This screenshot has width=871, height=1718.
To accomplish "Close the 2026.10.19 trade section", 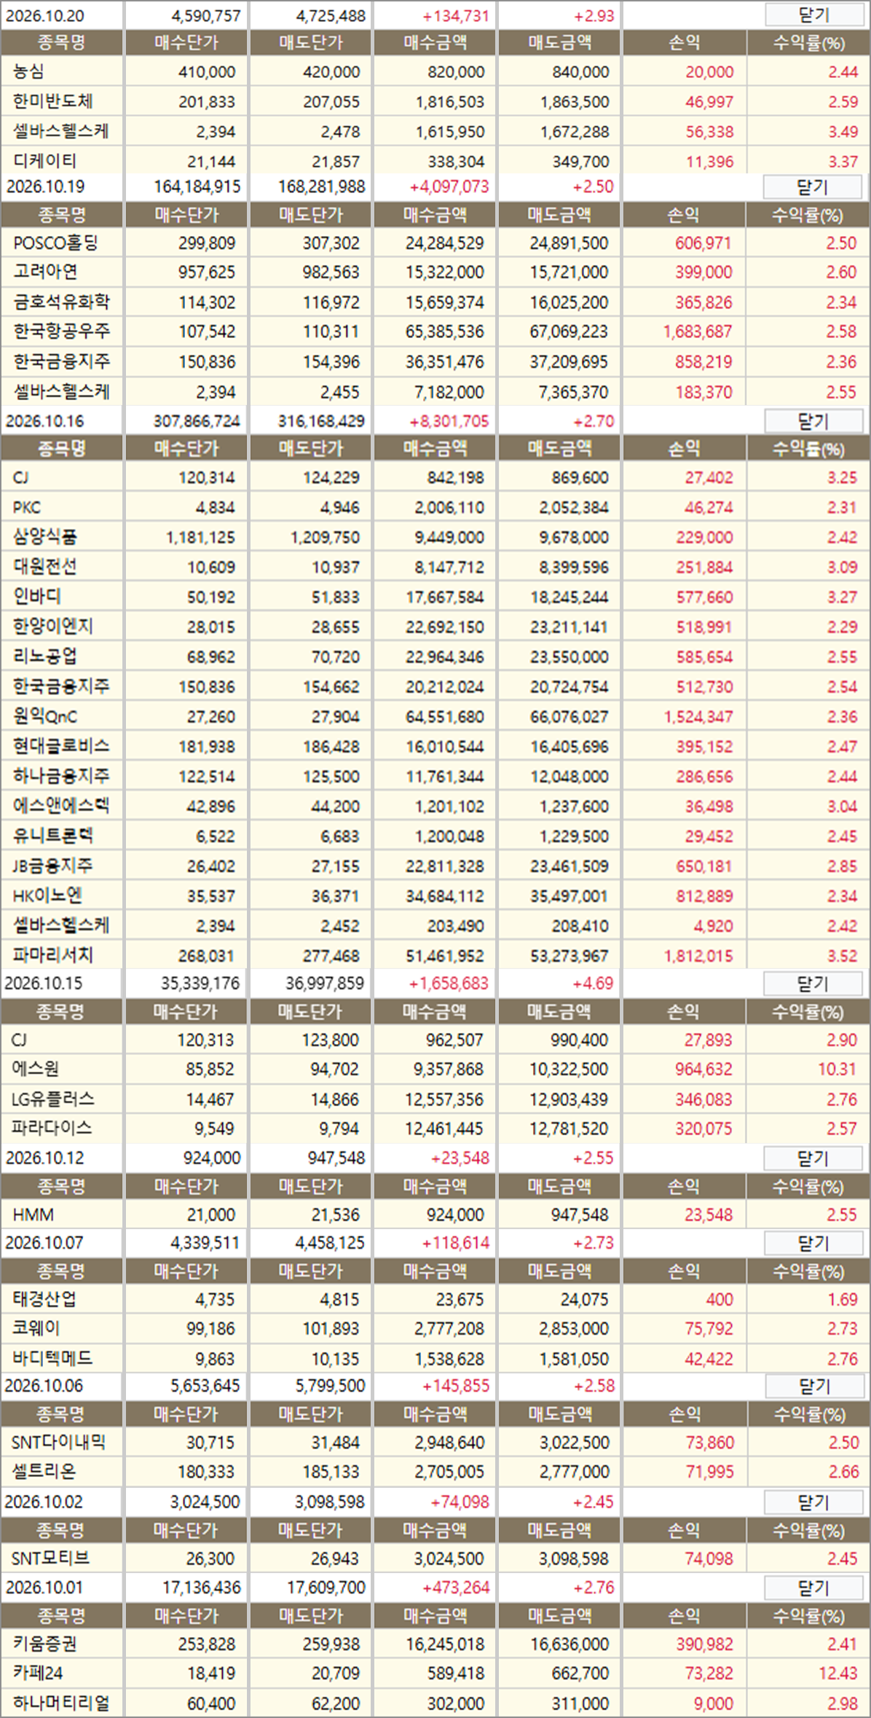I will point(813,187).
